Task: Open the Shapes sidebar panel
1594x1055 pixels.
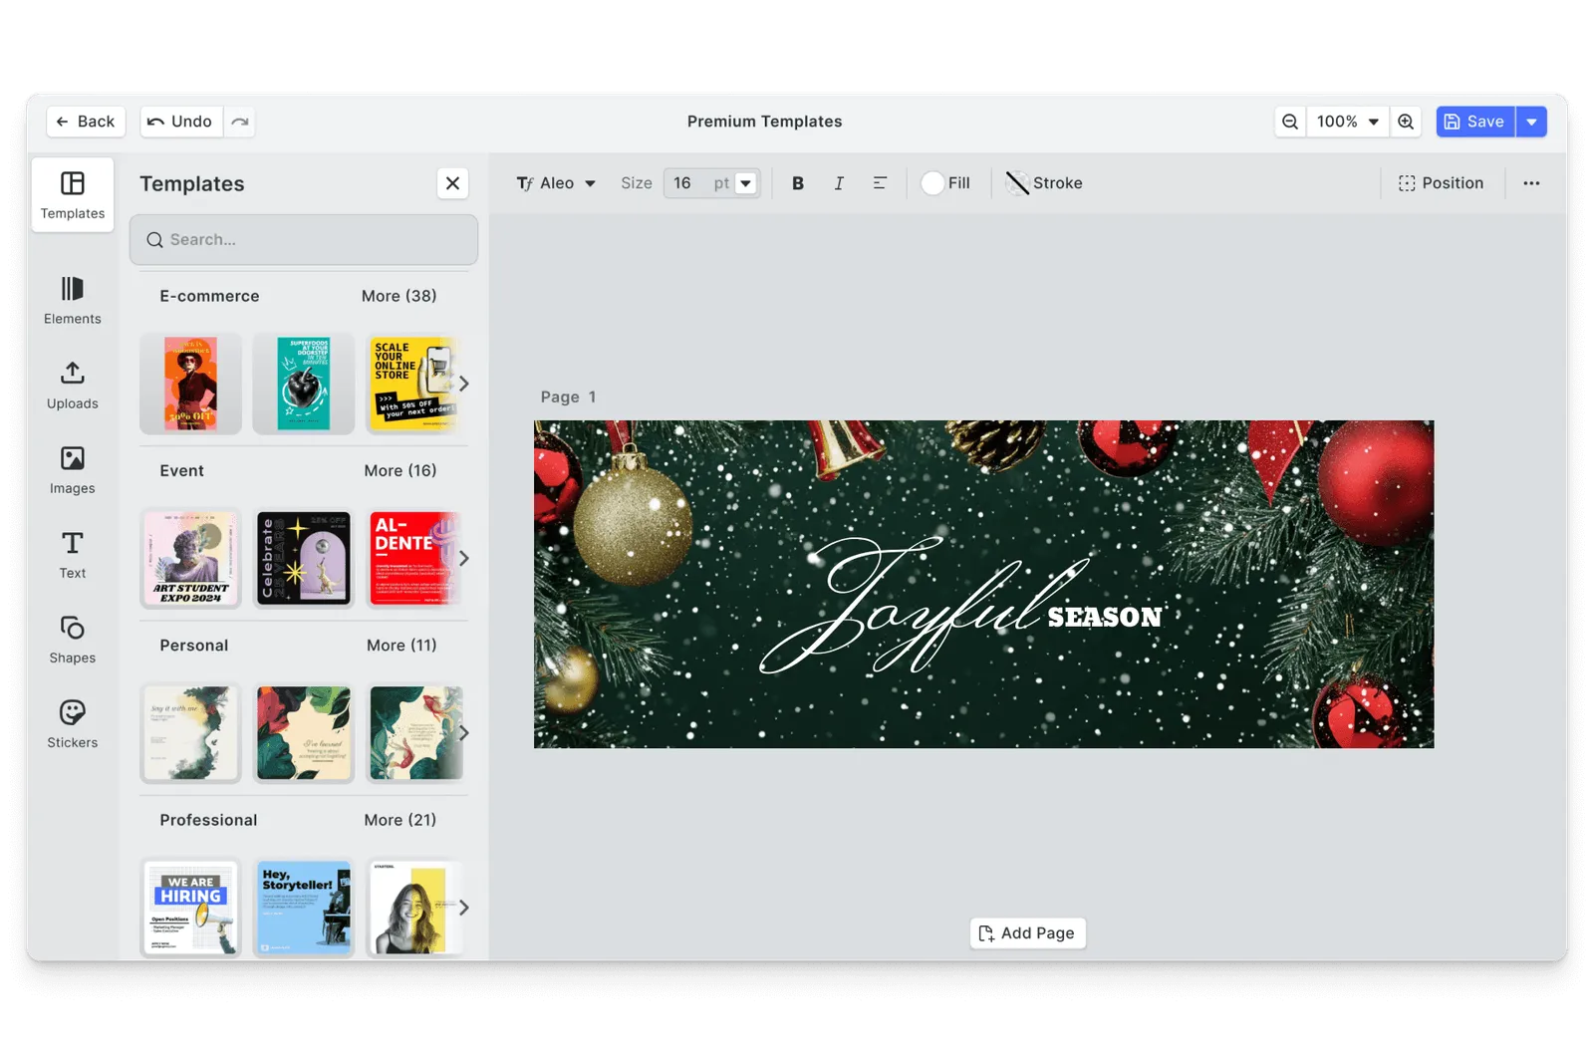Action: [72, 639]
